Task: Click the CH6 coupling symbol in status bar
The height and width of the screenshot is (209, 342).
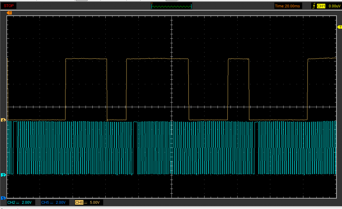Action: [85, 203]
